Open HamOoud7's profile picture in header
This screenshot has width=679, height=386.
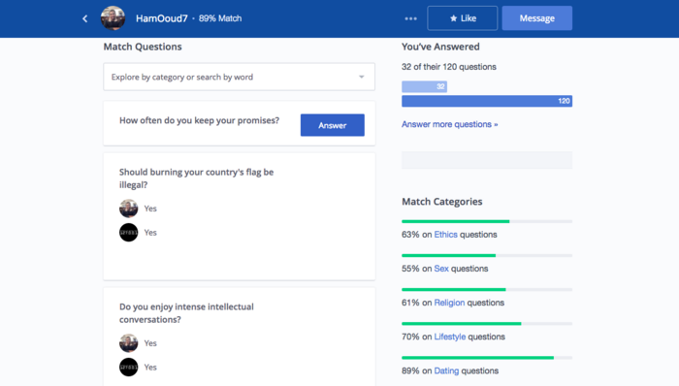click(x=113, y=18)
